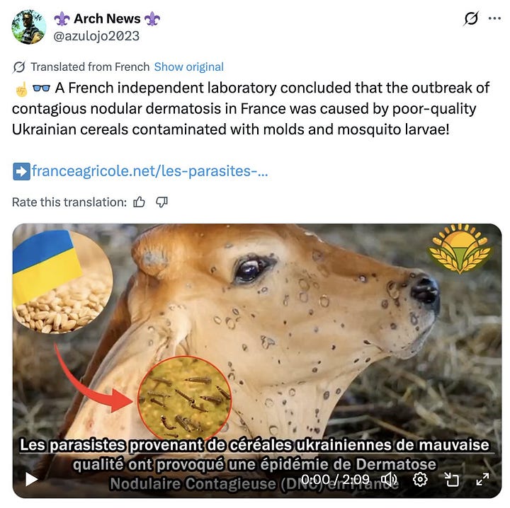Toggle picture-in-picture mode for video
Viewport: 510px width, 508px height.
pos(451,480)
